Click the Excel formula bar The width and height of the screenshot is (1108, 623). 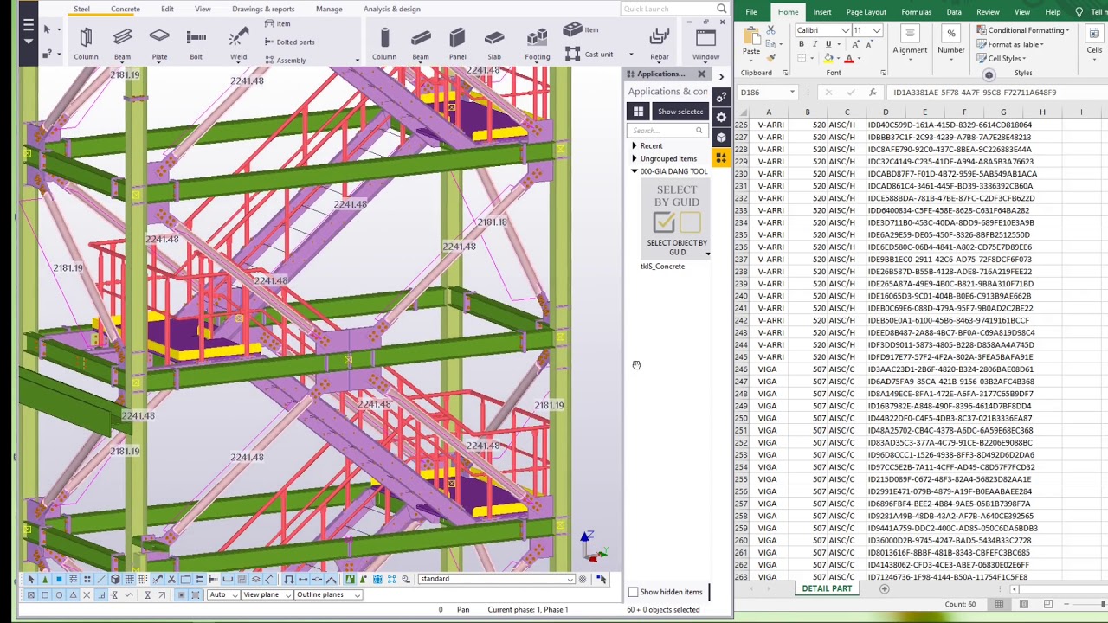pyautogui.click(x=995, y=92)
